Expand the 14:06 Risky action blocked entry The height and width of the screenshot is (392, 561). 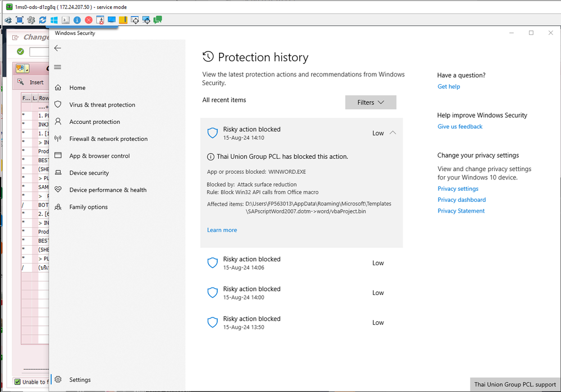tap(301, 263)
